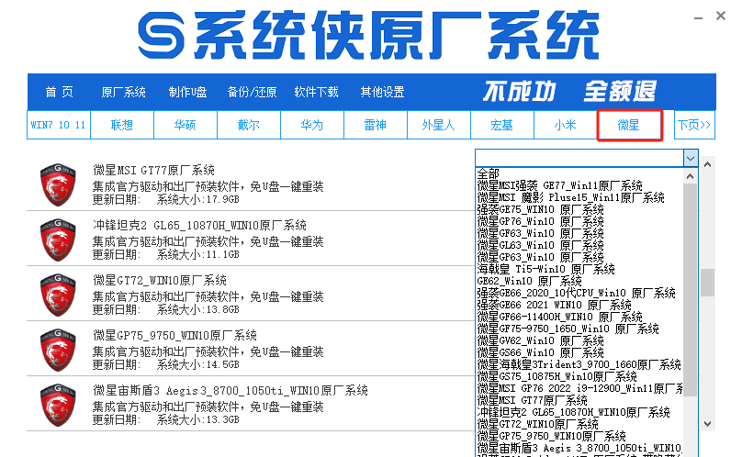Open the 其他设置 menu item
Viewport: 742px width, 457px height.
(x=382, y=92)
